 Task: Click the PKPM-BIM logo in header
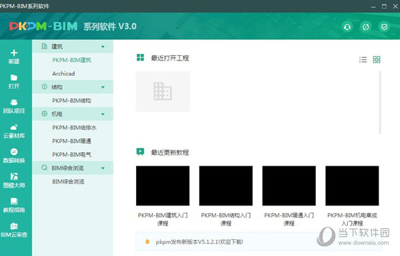[43, 26]
